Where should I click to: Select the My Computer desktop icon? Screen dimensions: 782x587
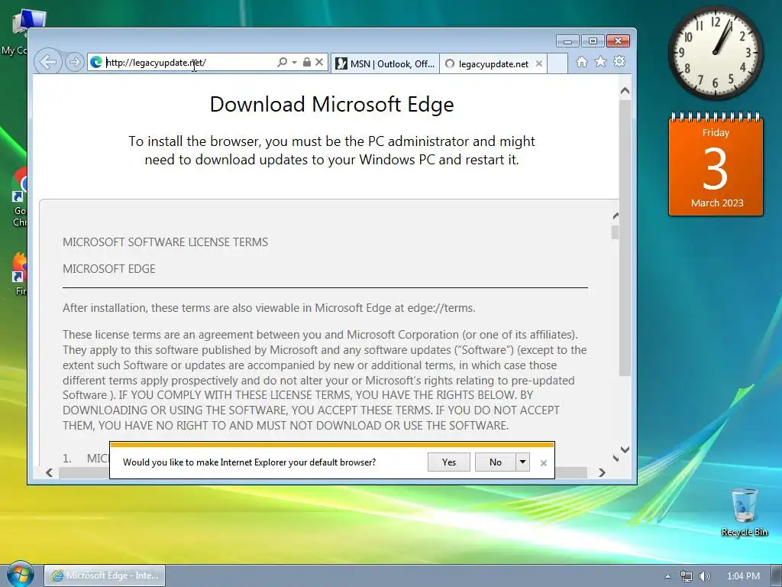(x=15, y=32)
